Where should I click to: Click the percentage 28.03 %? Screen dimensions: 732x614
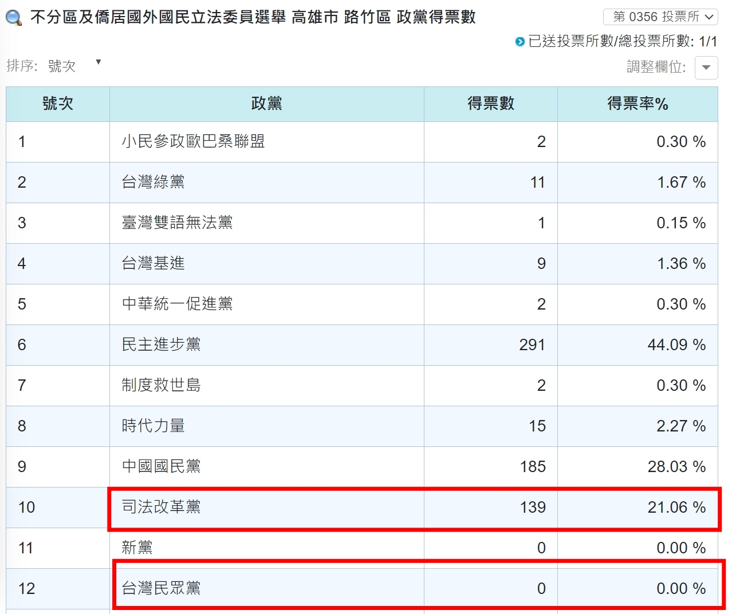coord(676,467)
